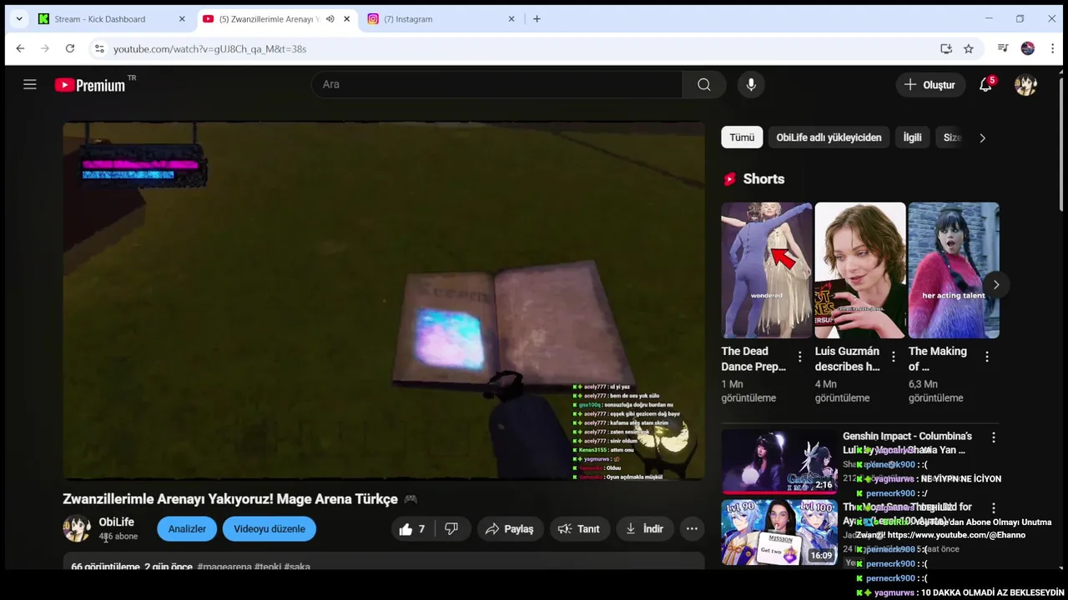Click the install app icon in address bar
The image size is (1068, 600).
pyautogui.click(x=946, y=49)
